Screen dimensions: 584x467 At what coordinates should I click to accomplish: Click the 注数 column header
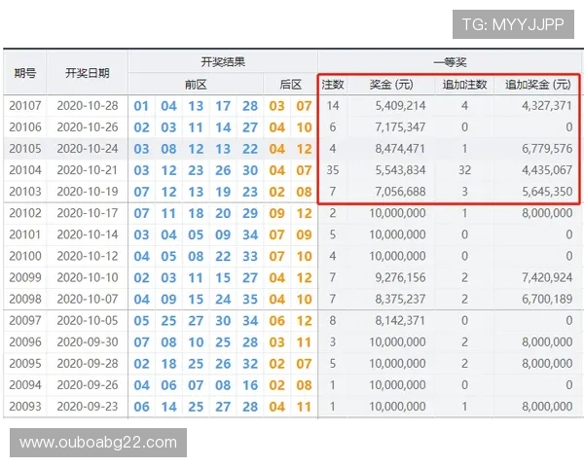(333, 85)
